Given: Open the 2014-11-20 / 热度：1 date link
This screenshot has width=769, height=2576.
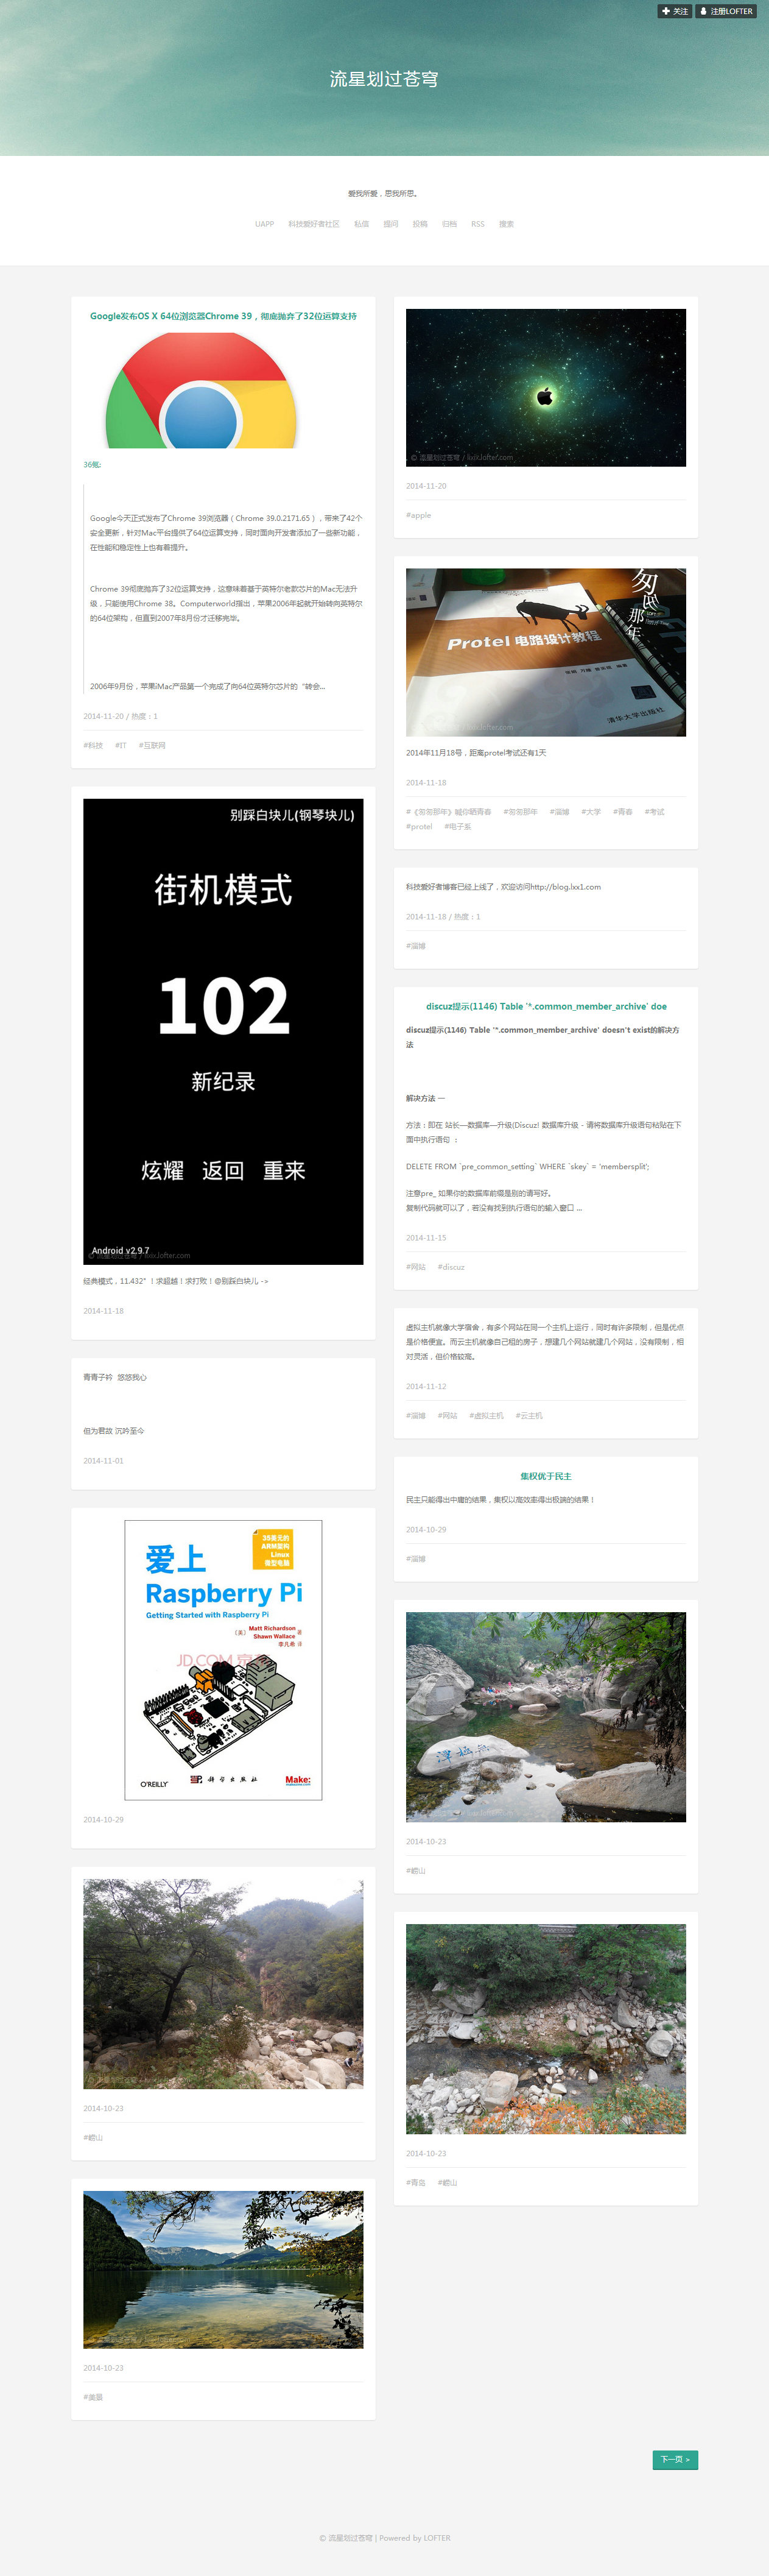Looking at the screenshot, I should (x=121, y=716).
